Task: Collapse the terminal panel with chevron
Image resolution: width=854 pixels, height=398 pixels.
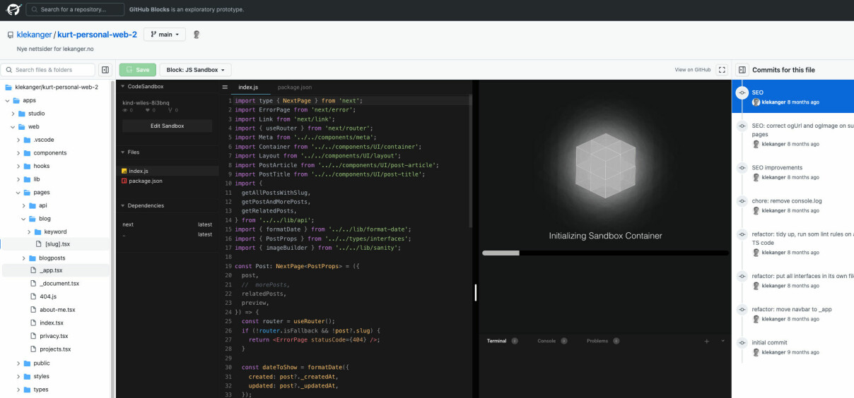Action: (x=723, y=341)
